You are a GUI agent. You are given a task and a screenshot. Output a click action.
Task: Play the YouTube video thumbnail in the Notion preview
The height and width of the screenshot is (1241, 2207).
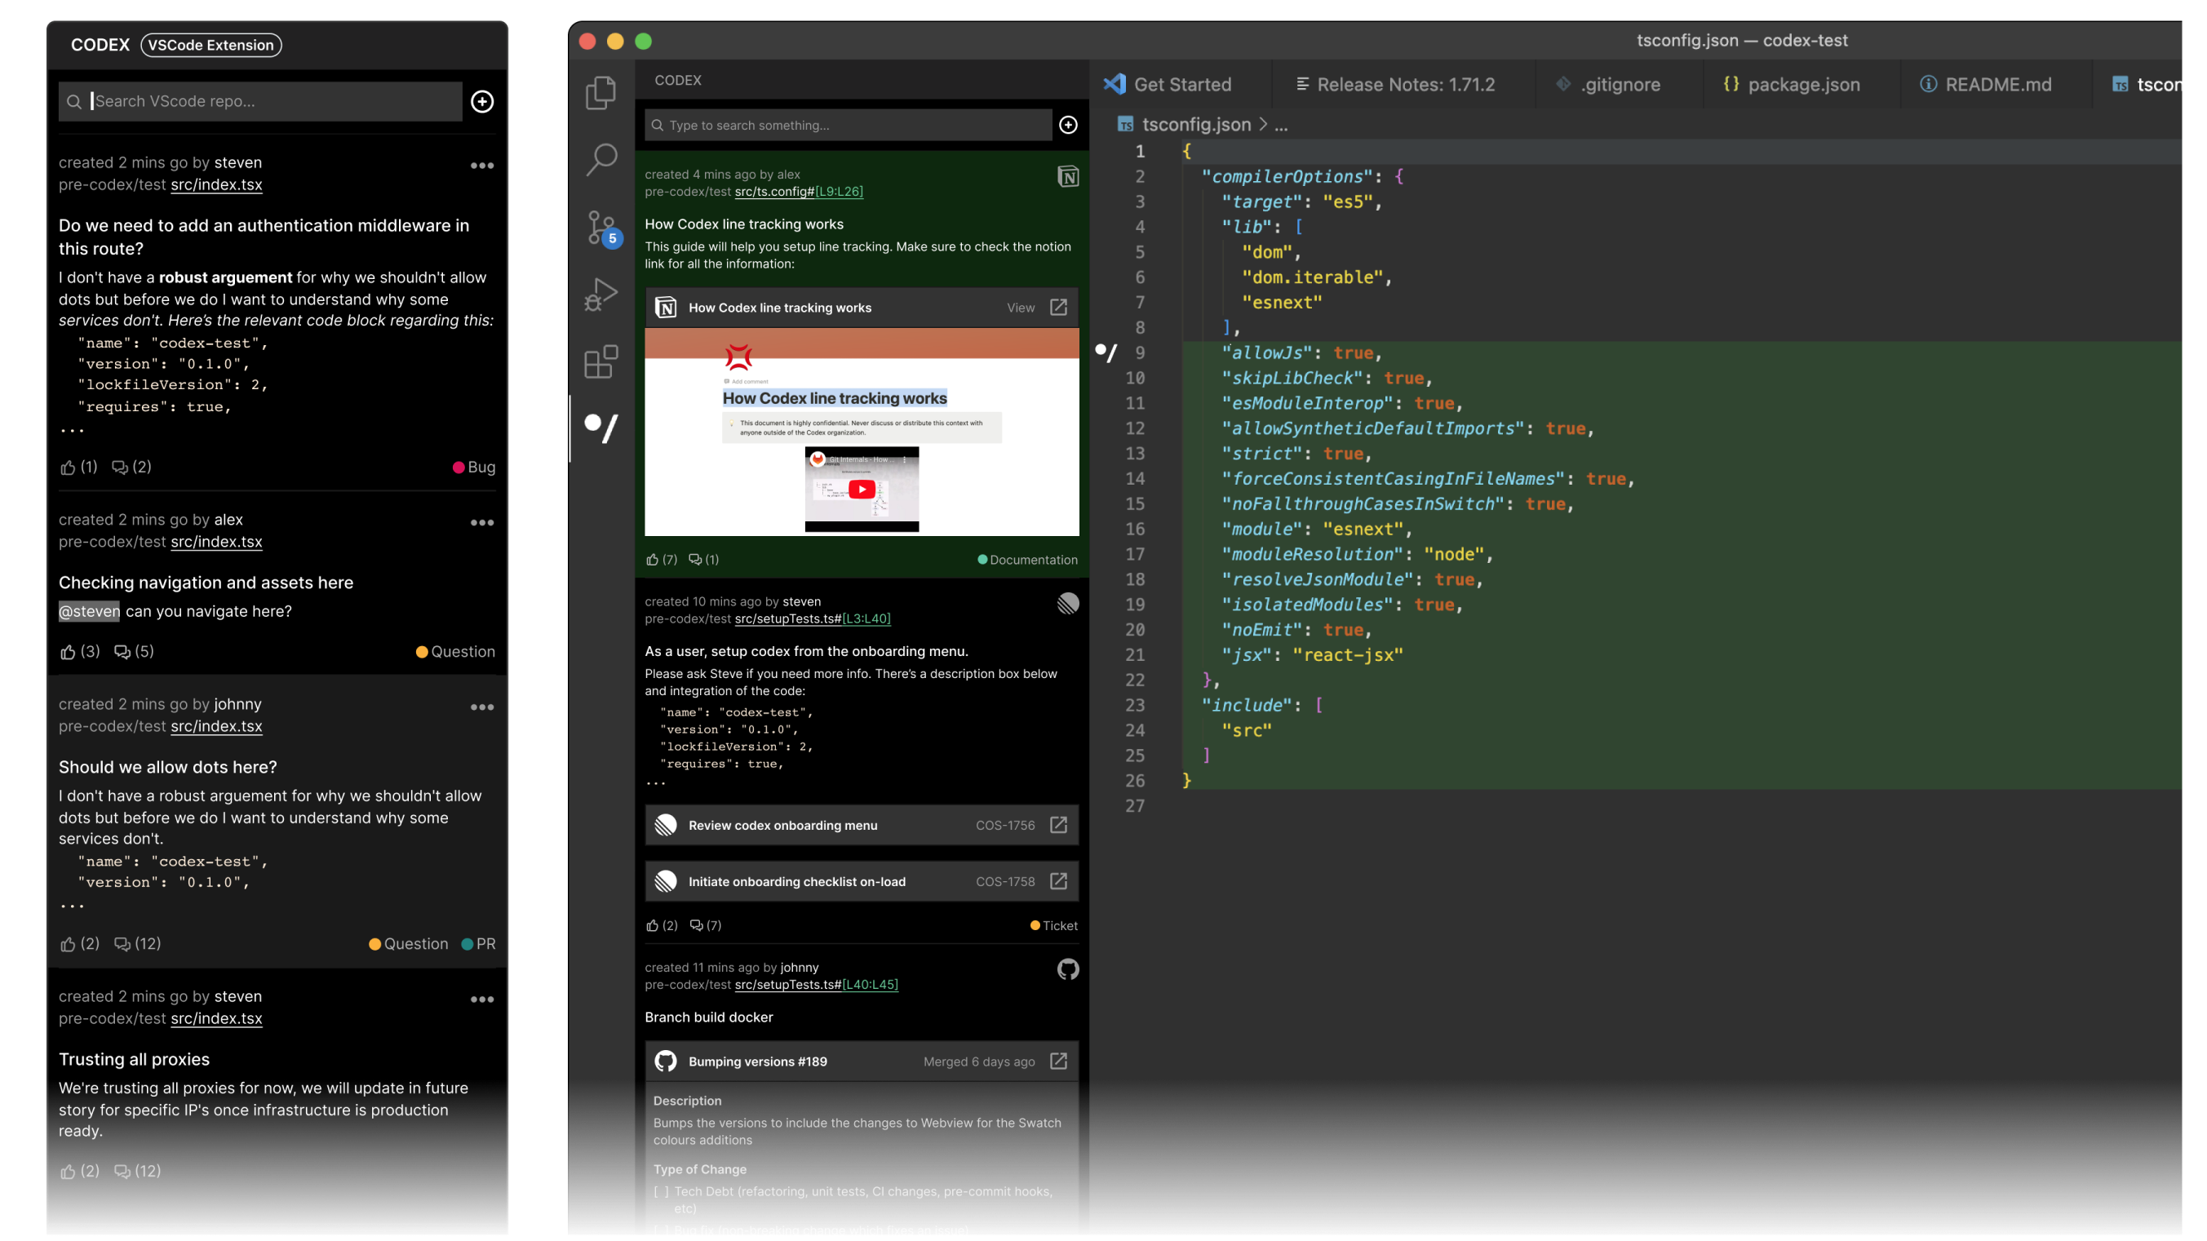861,489
